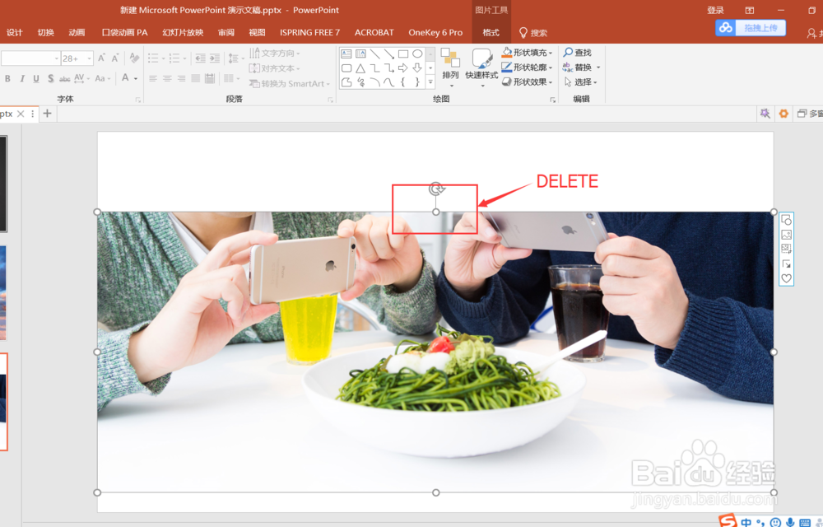Click distributed alignment icon
Screen dimensions: 823x527
pyautogui.click(x=210, y=79)
